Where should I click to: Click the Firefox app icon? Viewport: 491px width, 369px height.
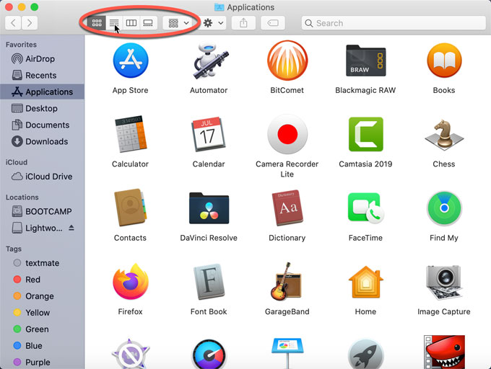point(130,283)
